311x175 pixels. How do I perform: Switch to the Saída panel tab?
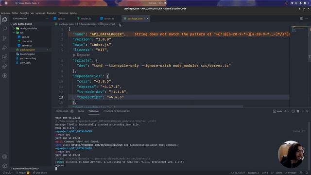(x=81, y=111)
